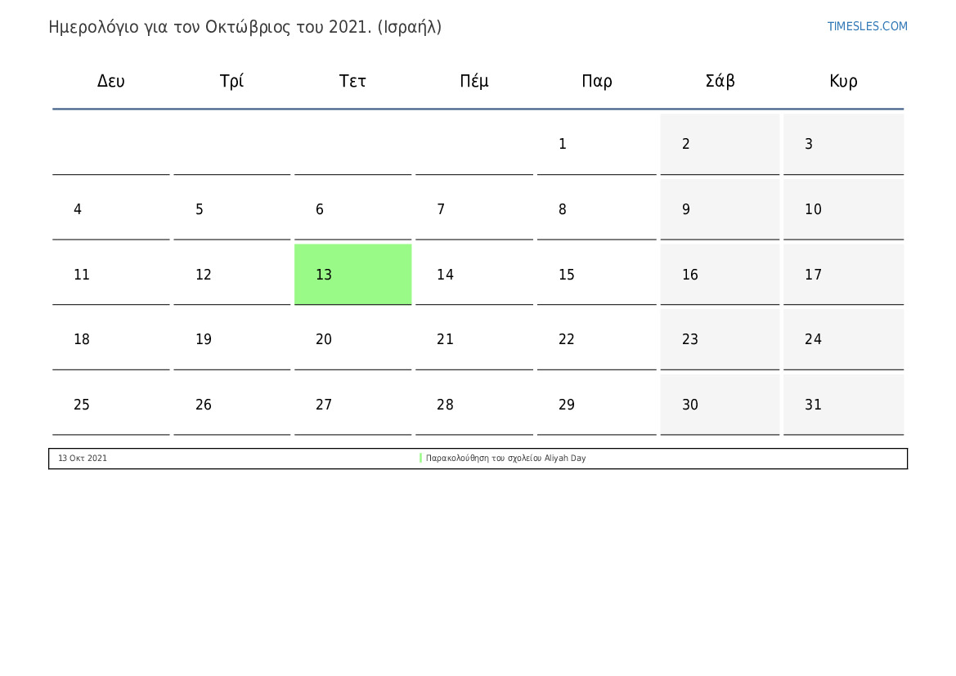Select the highlighted date 13

click(x=353, y=275)
